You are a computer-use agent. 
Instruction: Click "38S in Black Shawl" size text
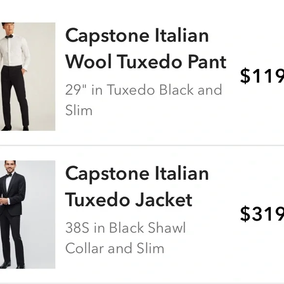(x=125, y=228)
